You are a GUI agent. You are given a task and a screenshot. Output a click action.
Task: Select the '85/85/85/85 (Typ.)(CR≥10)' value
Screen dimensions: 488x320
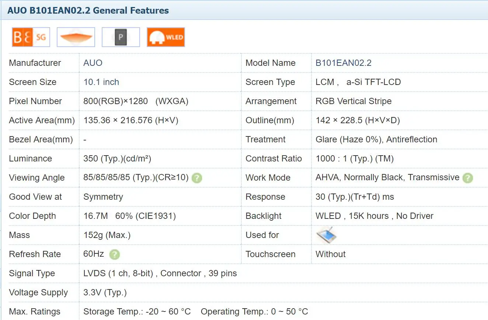coord(136,178)
